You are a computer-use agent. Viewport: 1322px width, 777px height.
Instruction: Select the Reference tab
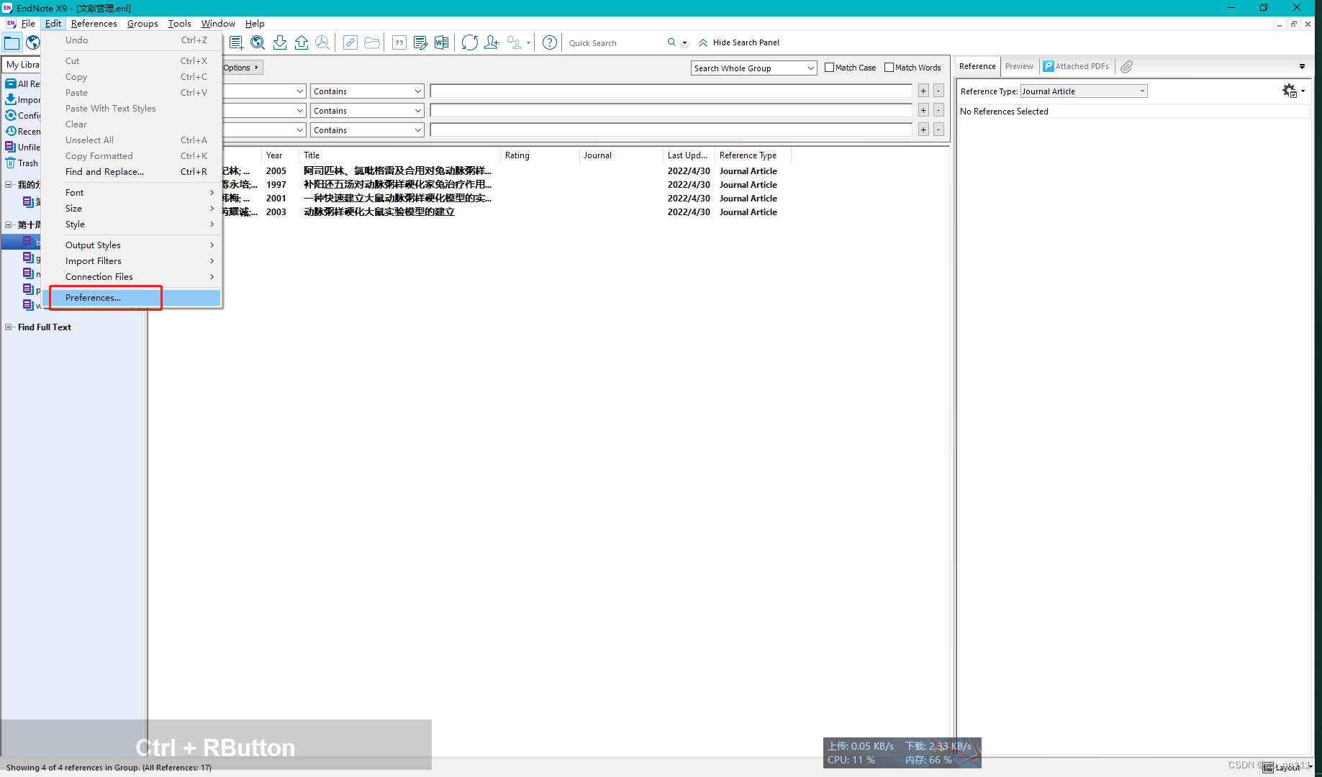(977, 66)
